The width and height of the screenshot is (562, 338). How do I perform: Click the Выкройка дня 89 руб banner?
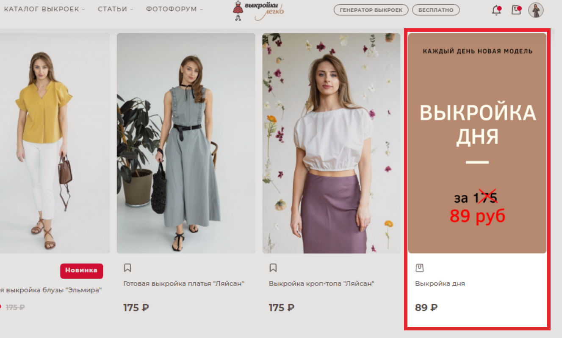[x=477, y=143]
